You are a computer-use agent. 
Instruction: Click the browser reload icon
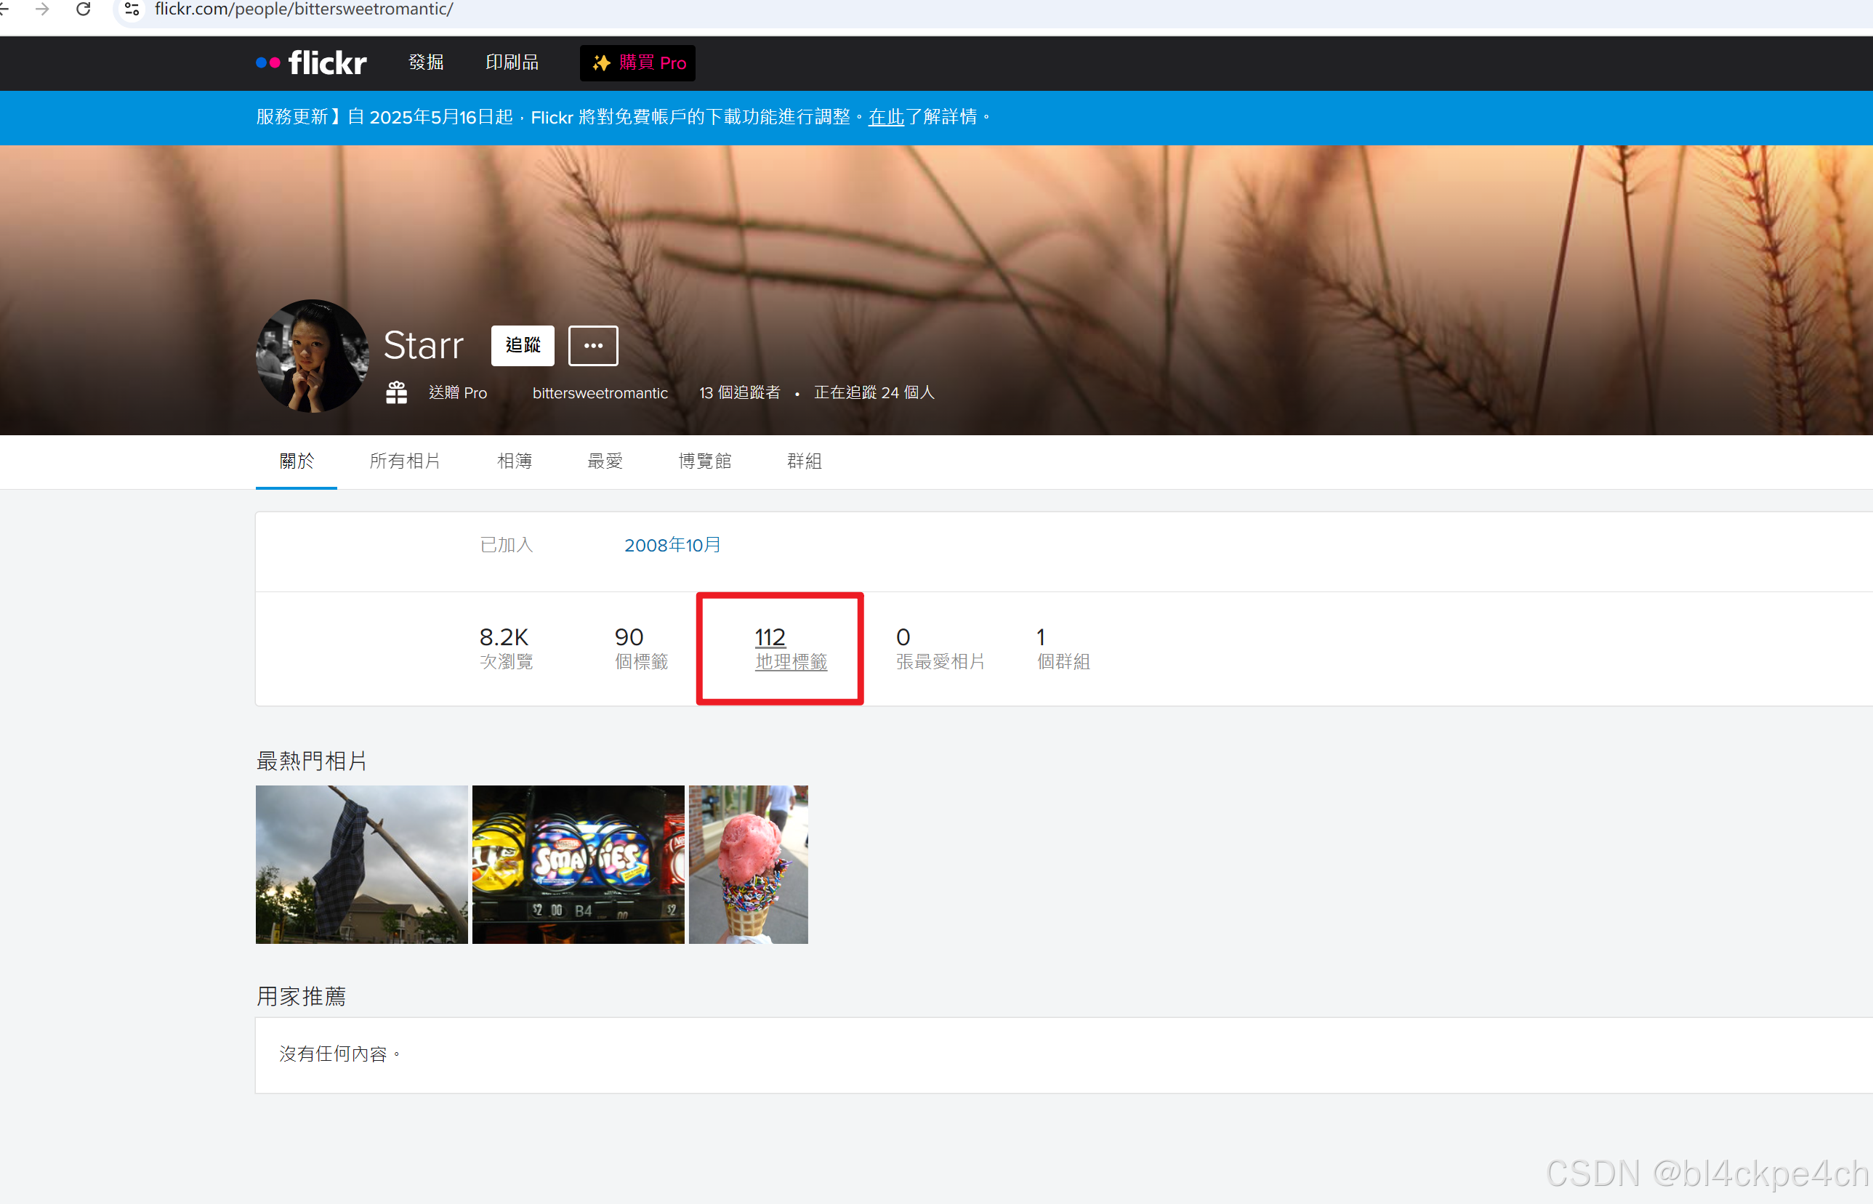pyautogui.click(x=83, y=9)
